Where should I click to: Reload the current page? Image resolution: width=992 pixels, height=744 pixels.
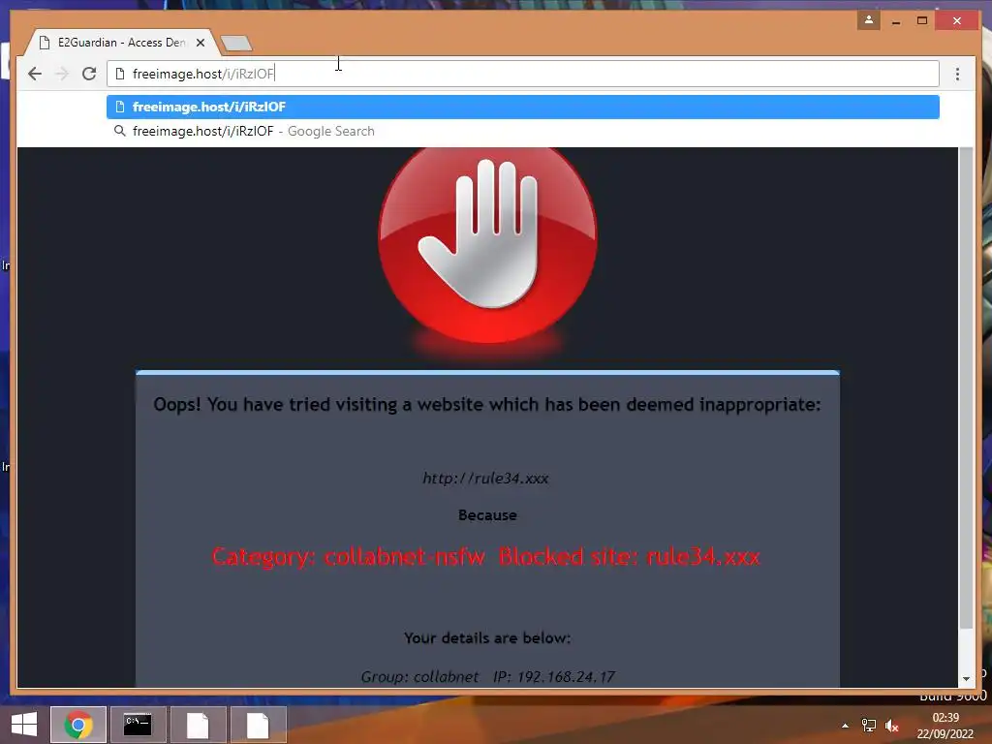coord(89,74)
